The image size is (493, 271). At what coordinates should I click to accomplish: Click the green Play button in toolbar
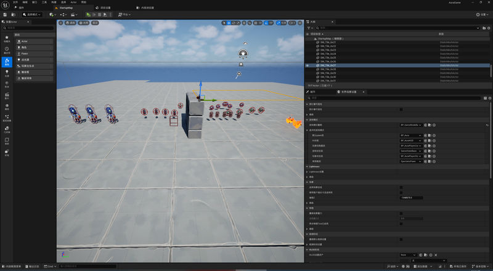88,14
